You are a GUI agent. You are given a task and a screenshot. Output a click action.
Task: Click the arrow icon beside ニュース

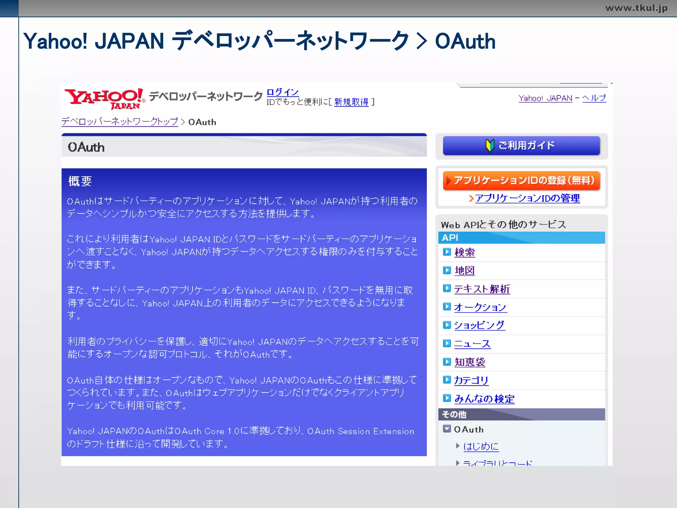point(447,343)
